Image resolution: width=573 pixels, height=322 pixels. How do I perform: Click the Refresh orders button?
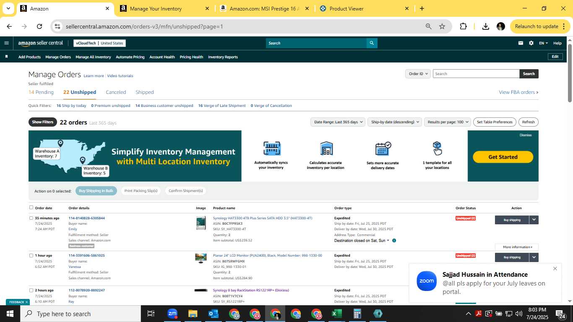coord(529,122)
